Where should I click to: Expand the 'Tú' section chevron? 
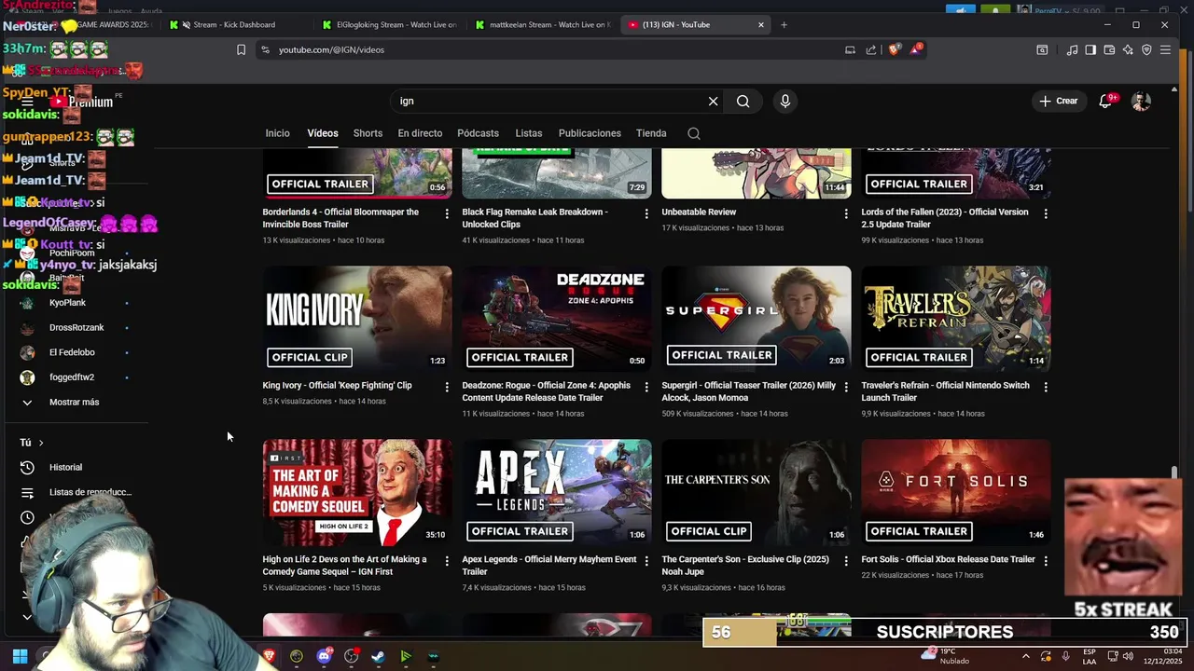(40, 443)
